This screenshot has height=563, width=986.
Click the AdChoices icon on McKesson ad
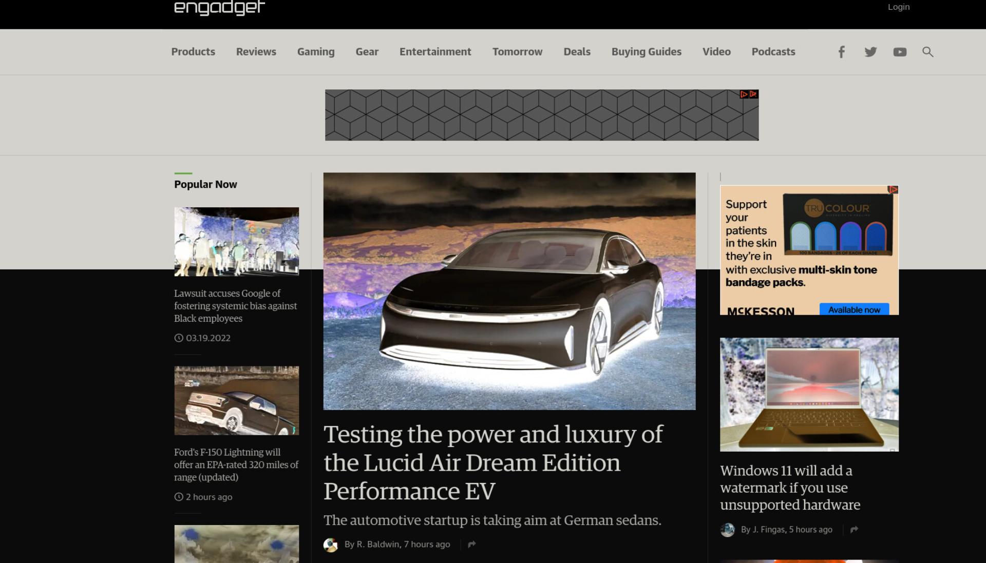pyautogui.click(x=893, y=190)
